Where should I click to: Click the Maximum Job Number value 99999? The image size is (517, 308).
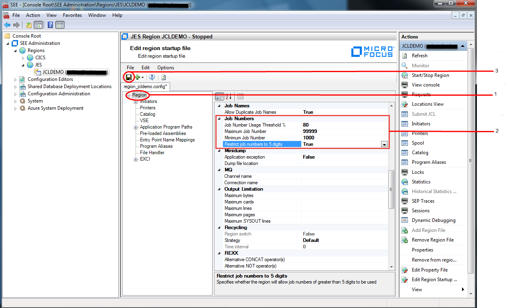point(310,131)
